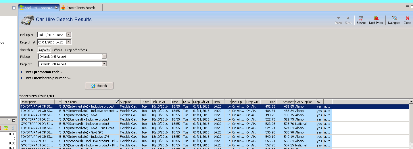Open the Navigate compass tool
The width and height of the screenshot is (413, 149).
394,20
